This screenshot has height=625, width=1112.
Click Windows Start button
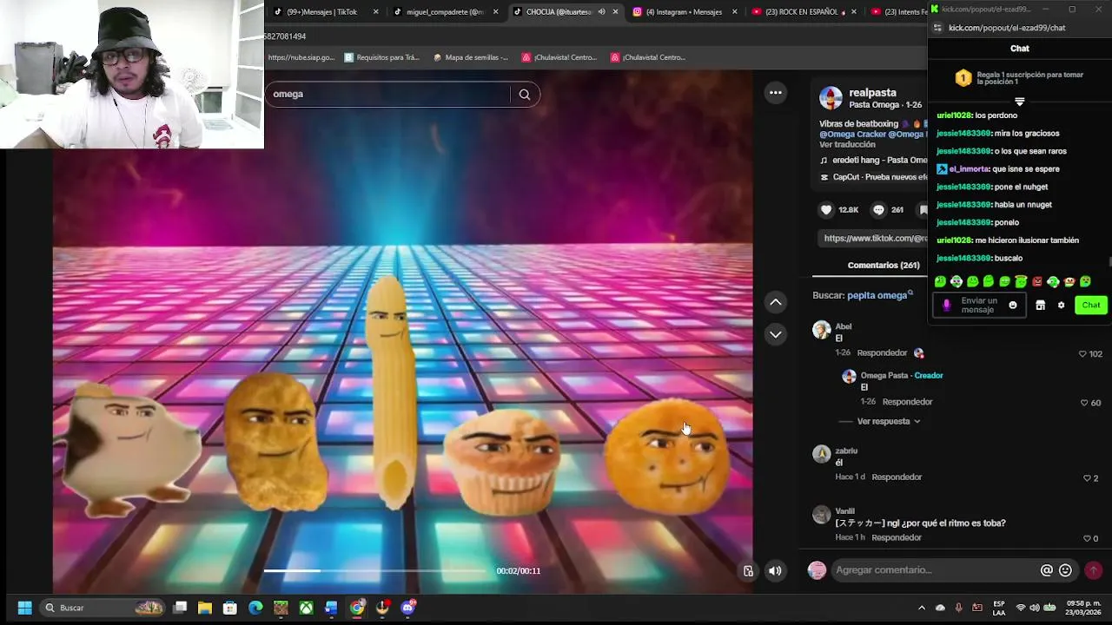[x=24, y=608]
